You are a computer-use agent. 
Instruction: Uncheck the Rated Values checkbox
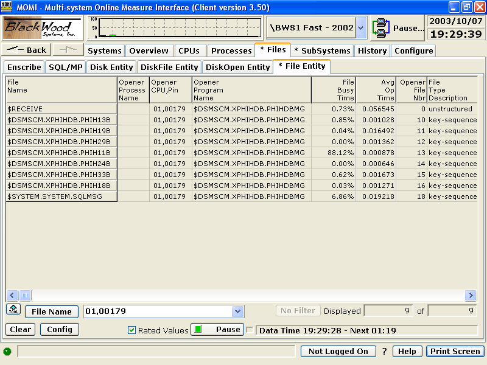(131, 330)
